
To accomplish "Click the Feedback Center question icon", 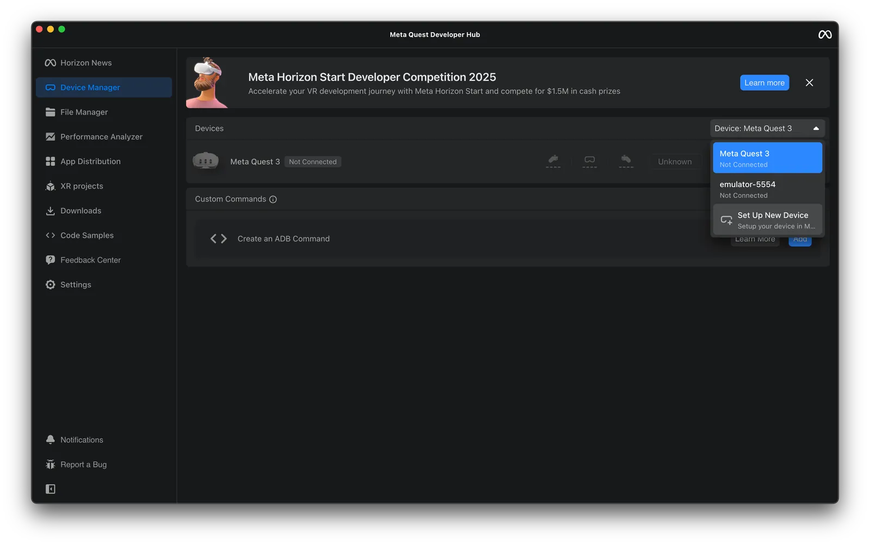I will tap(51, 260).
